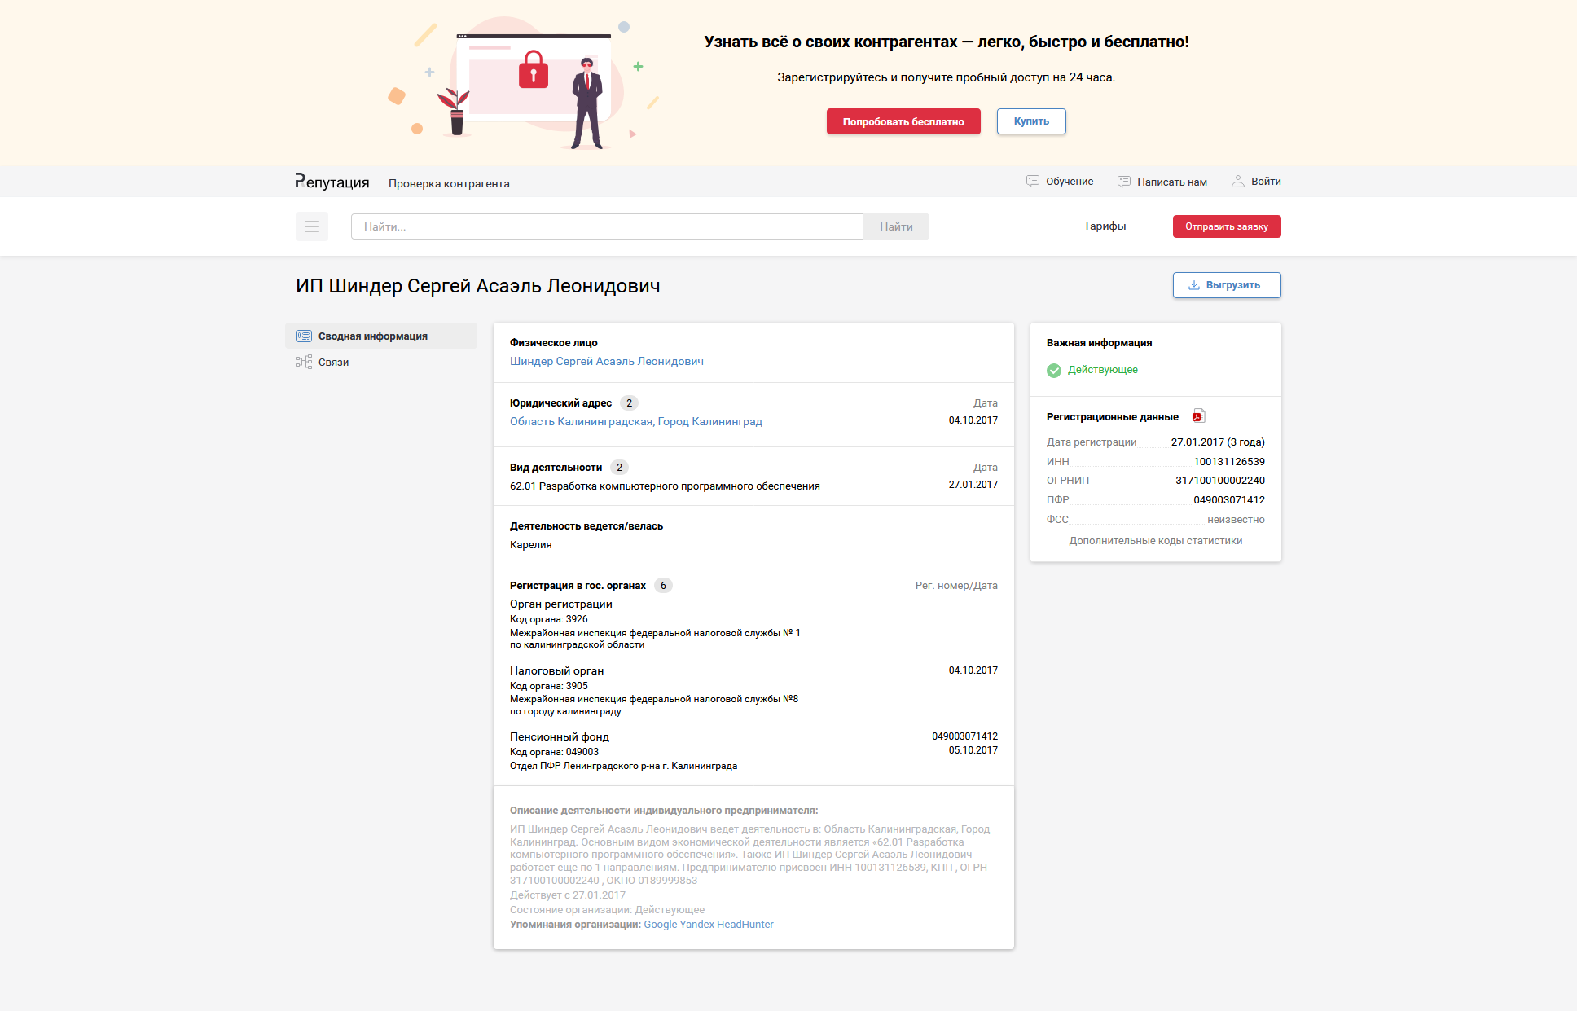Open the hamburger menu next to the search field
Viewport: 1577px width, 1011px height.
coord(311,226)
